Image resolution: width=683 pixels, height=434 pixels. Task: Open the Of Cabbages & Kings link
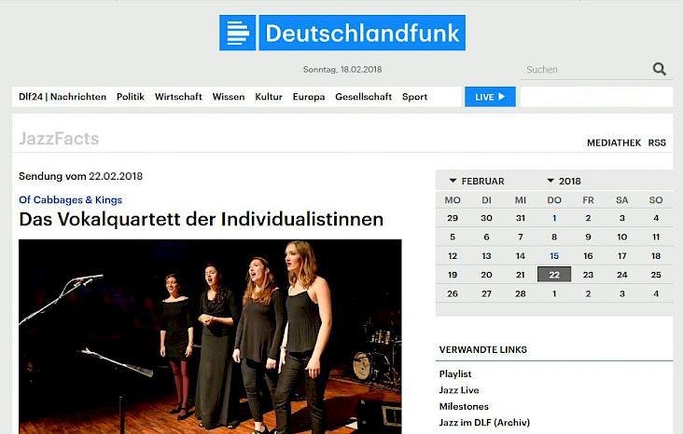coord(71,199)
